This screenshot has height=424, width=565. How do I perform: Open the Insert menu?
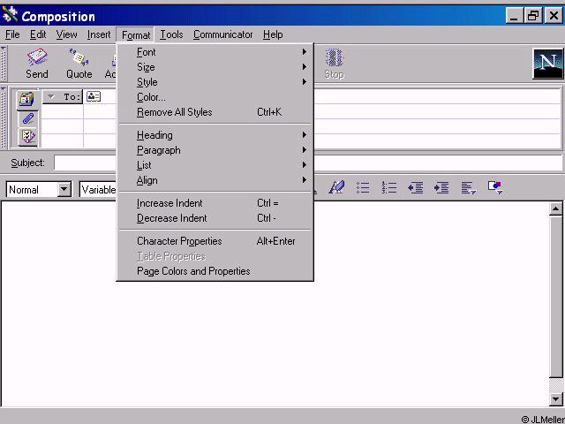[99, 34]
